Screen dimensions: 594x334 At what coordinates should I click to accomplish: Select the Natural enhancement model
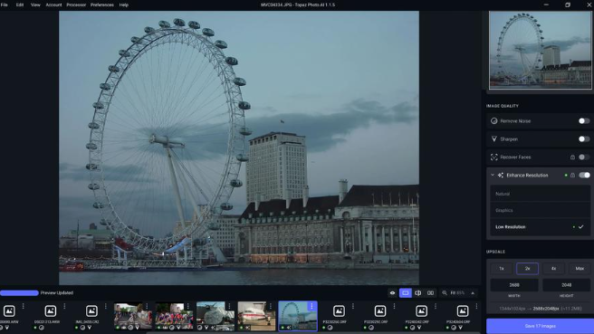[540, 194]
